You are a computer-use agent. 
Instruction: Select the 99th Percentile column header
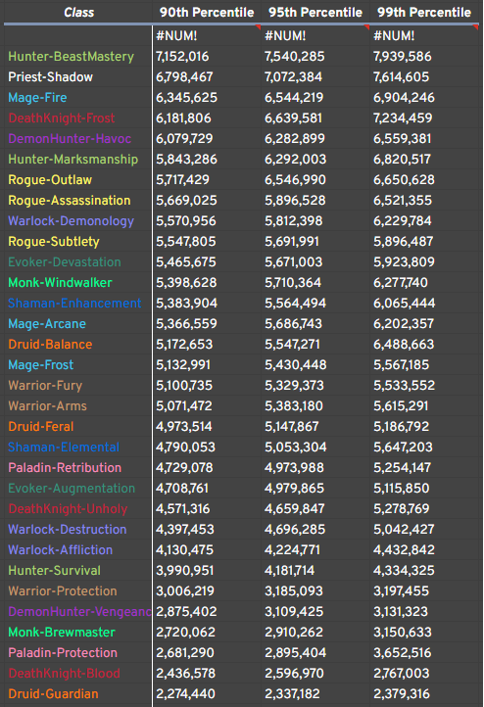[x=424, y=12]
